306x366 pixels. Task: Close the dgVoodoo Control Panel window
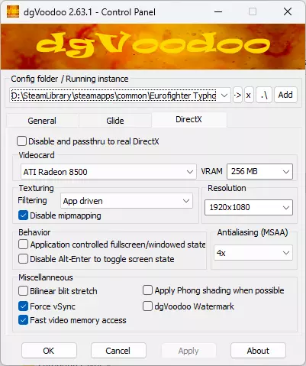(288, 11)
